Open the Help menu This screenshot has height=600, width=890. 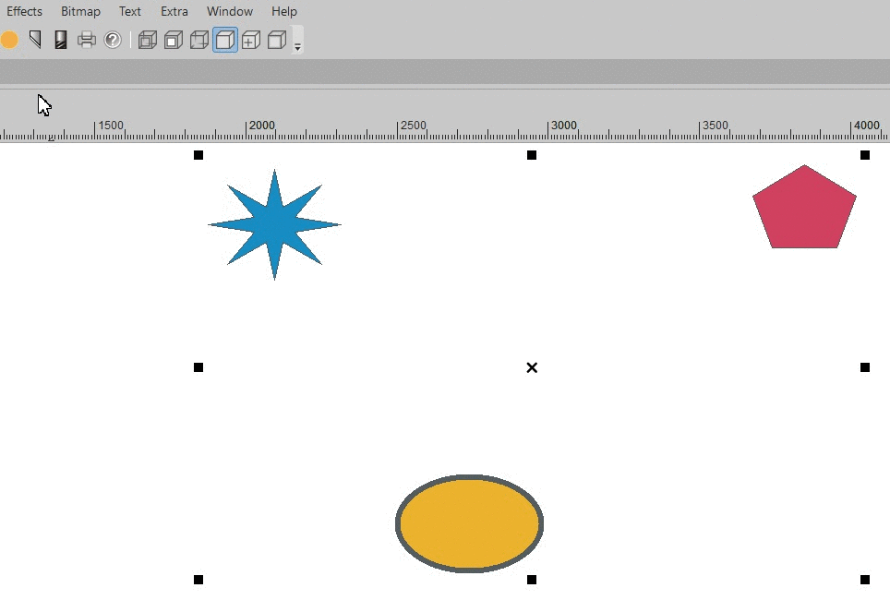click(x=284, y=11)
